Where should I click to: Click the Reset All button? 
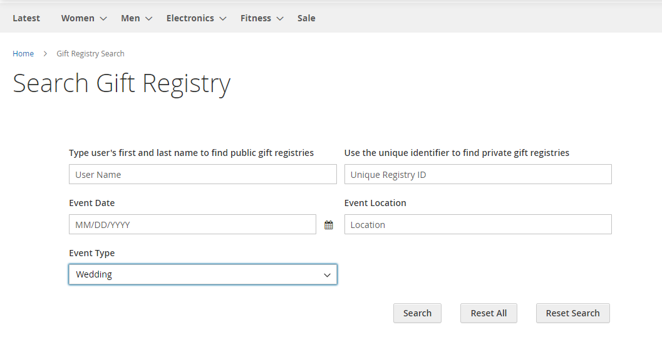[x=489, y=313]
